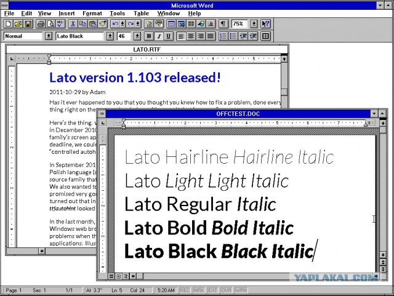Click the Insert Chart bar graph icon
Image resolution: width=394 pixels, height=296 pixels.
coord(211,24)
